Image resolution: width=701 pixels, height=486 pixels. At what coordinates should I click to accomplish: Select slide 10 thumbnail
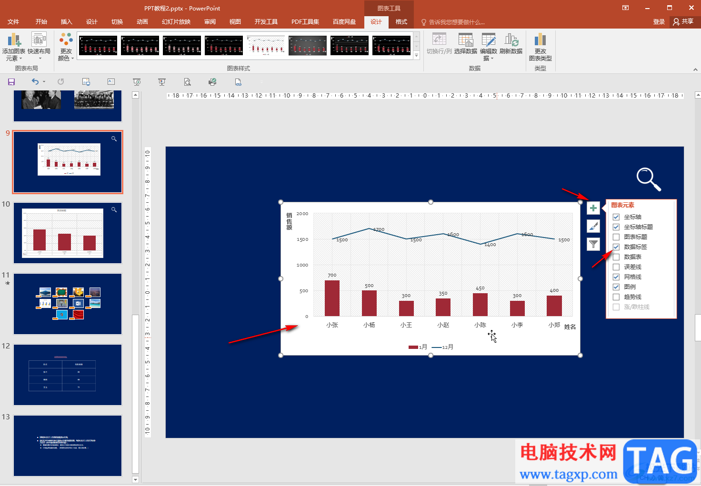(x=68, y=233)
